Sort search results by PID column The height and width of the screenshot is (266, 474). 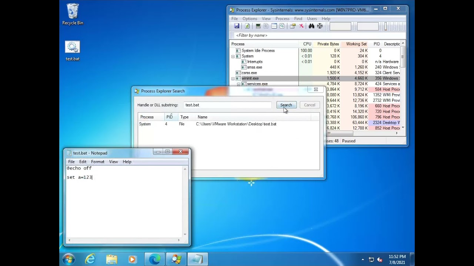[x=171, y=117]
